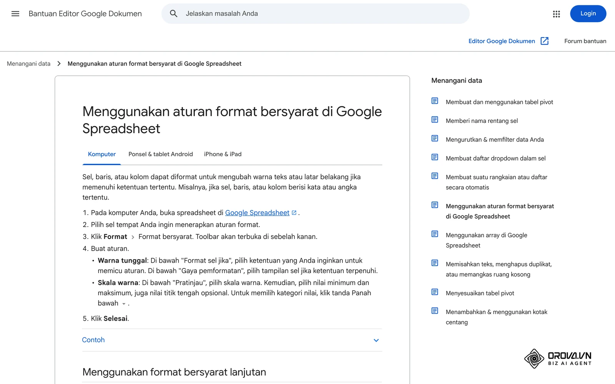615x384 pixels.
Task: Open Forum bantuan
Action: [585, 41]
